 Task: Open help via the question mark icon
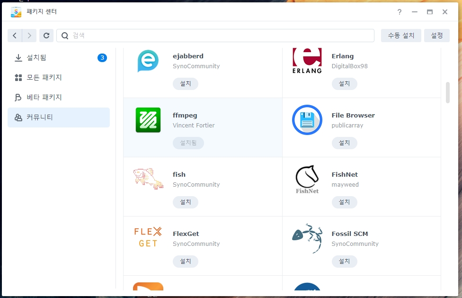point(399,12)
